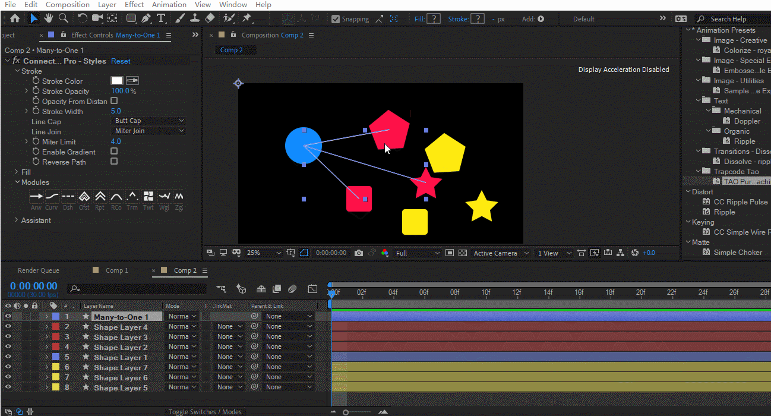Screen dimensions: 771x416
Task: Select the Hand tool
Action: point(49,18)
